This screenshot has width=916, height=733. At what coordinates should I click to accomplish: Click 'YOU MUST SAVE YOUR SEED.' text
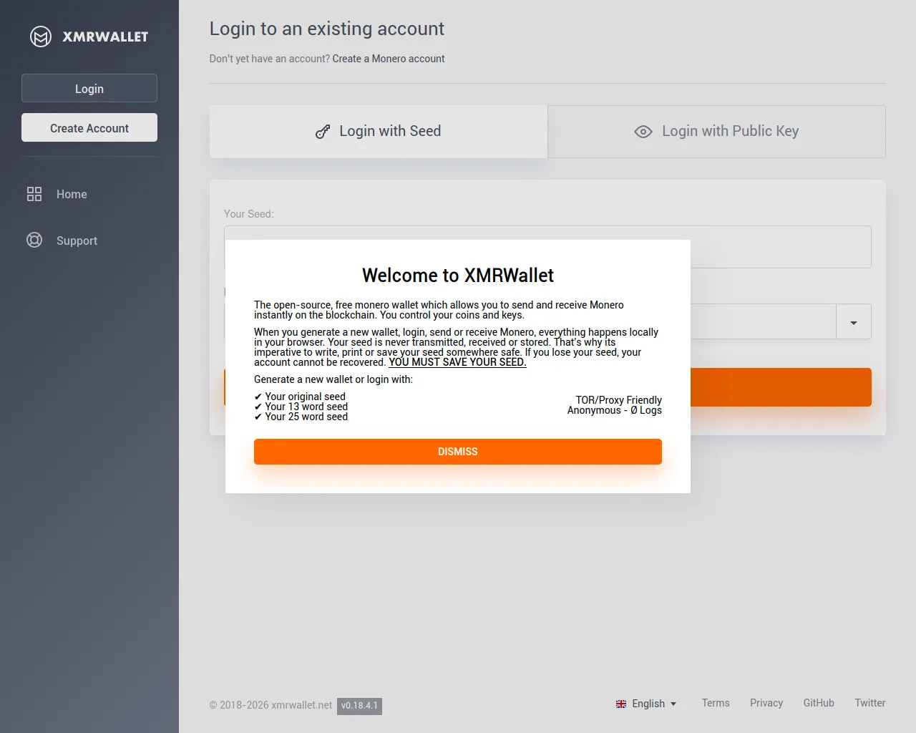tap(457, 362)
